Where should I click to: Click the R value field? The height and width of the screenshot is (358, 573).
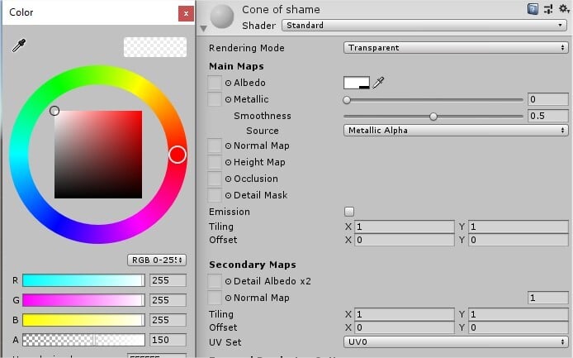(x=168, y=280)
